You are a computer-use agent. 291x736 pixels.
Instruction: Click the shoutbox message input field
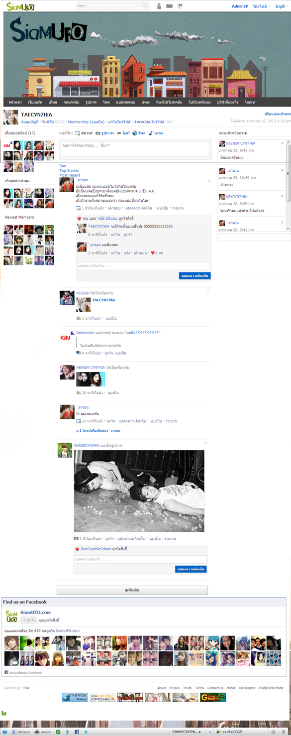[x=254, y=238]
